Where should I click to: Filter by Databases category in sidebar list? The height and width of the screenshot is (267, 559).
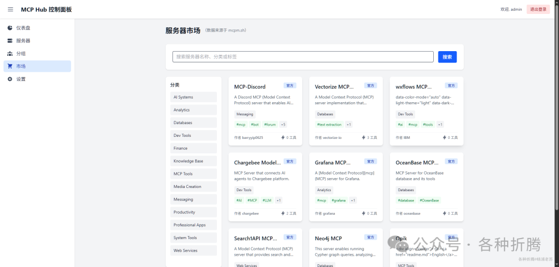click(x=194, y=123)
